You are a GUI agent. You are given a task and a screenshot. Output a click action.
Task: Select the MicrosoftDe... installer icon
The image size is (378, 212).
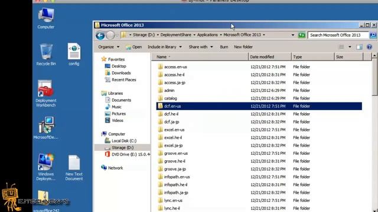[45, 128]
